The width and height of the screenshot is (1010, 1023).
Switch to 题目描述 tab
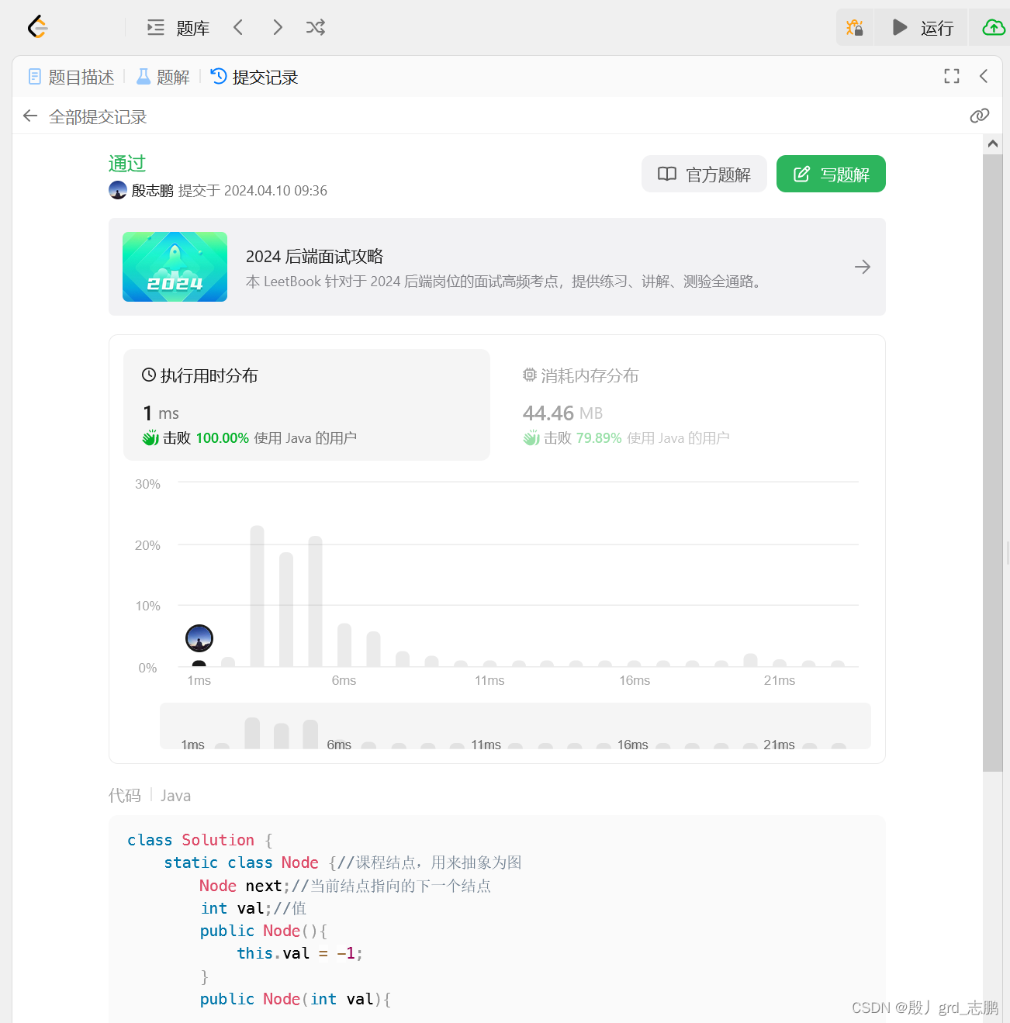(71, 77)
